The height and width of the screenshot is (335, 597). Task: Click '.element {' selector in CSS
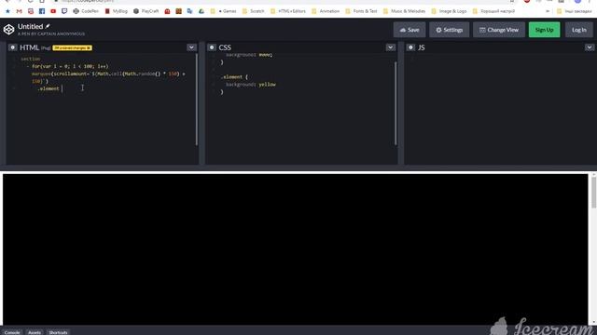(234, 76)
